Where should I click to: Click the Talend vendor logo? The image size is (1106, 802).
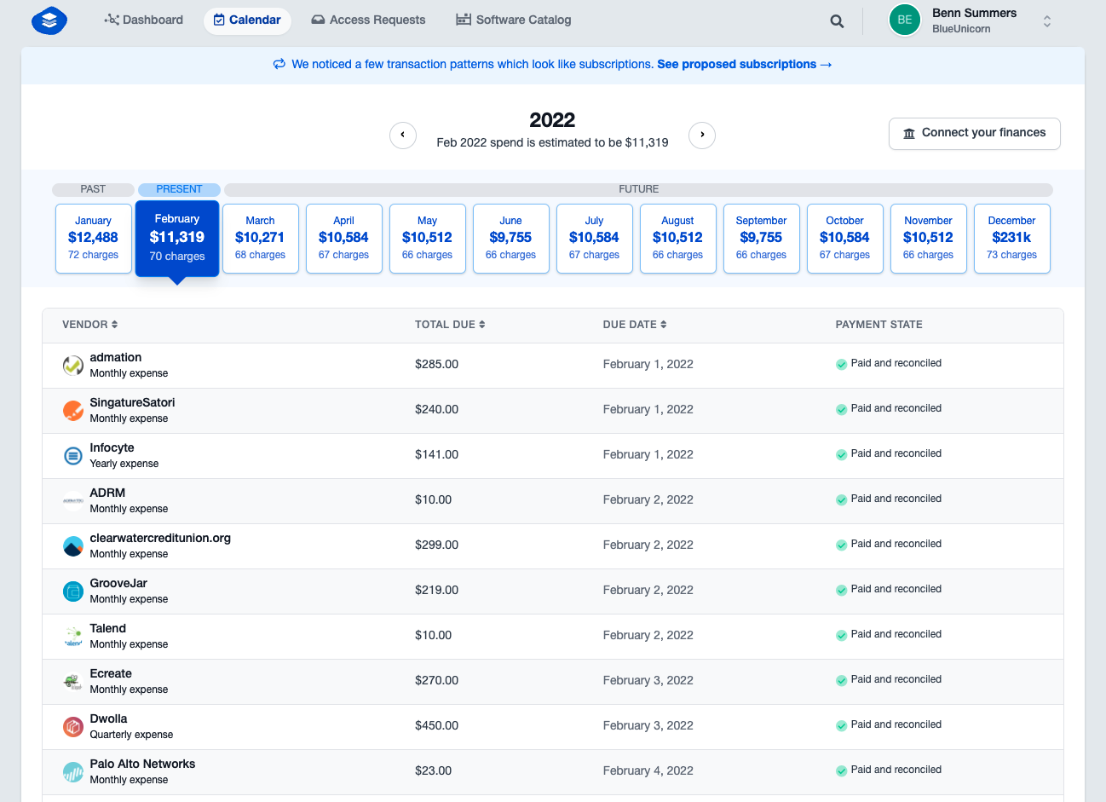point(73,637)
